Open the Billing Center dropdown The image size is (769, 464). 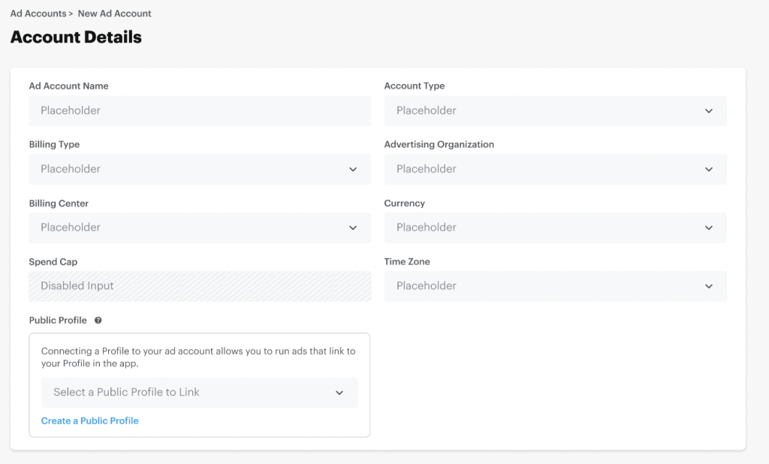[x=200, y=227]
